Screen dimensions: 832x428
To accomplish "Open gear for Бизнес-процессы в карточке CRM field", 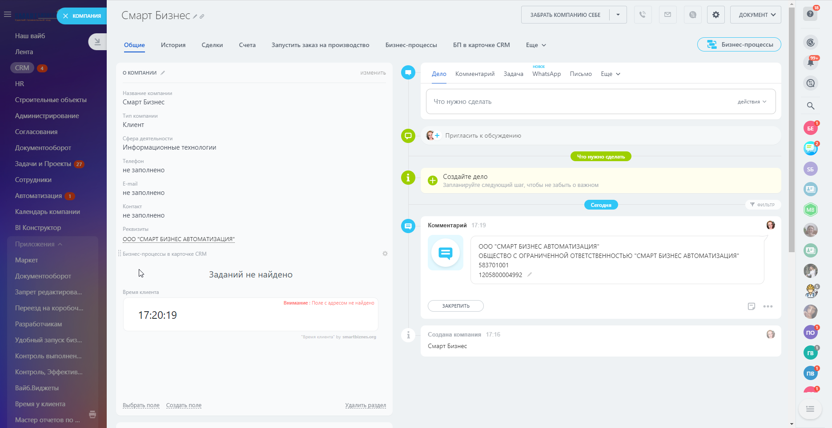I will click(385, 254).
